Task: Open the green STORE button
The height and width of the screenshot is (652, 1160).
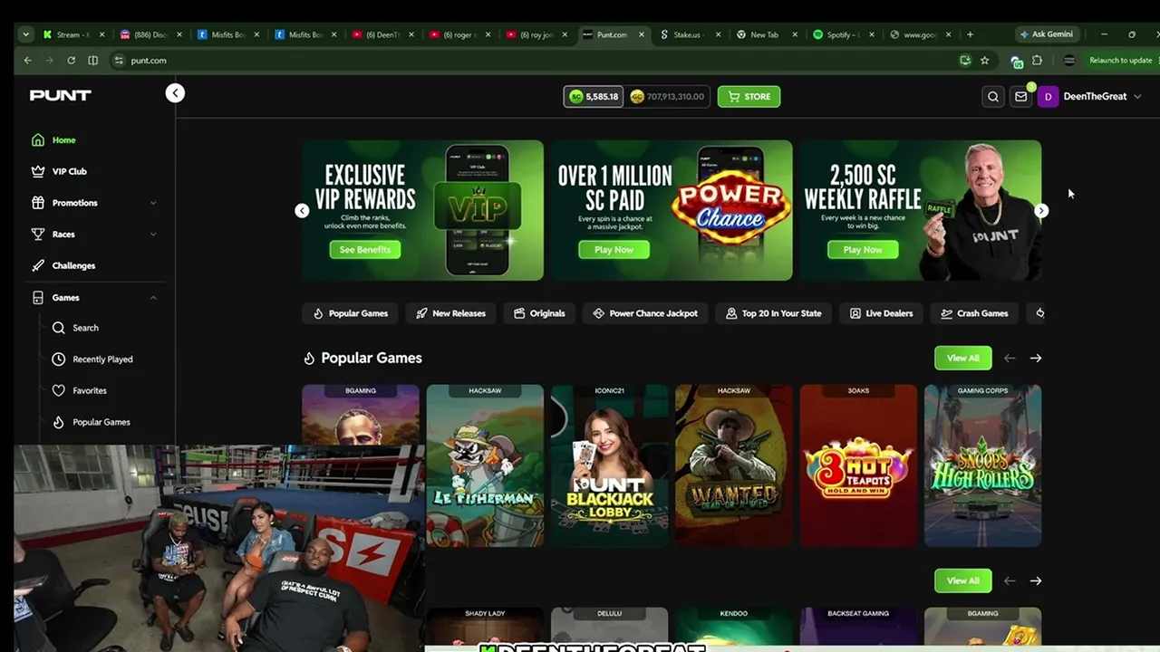Action: coord(749,97)
